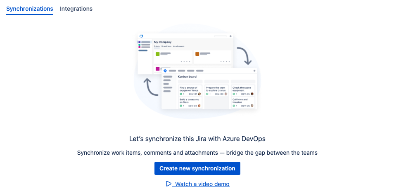Click the 'Prepare the team to explore Uranus' card
The image size is (394, 196).
pyautogui.click(x=216, y=90)
